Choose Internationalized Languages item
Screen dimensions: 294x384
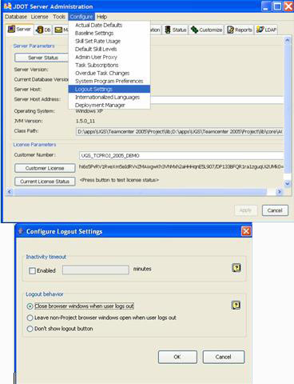tap(109, 97)
